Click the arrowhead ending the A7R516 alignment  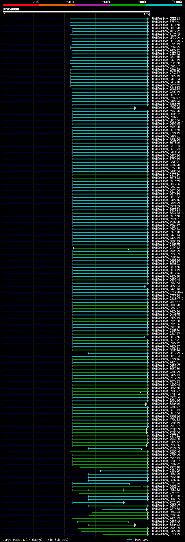(x=135, y=108)
